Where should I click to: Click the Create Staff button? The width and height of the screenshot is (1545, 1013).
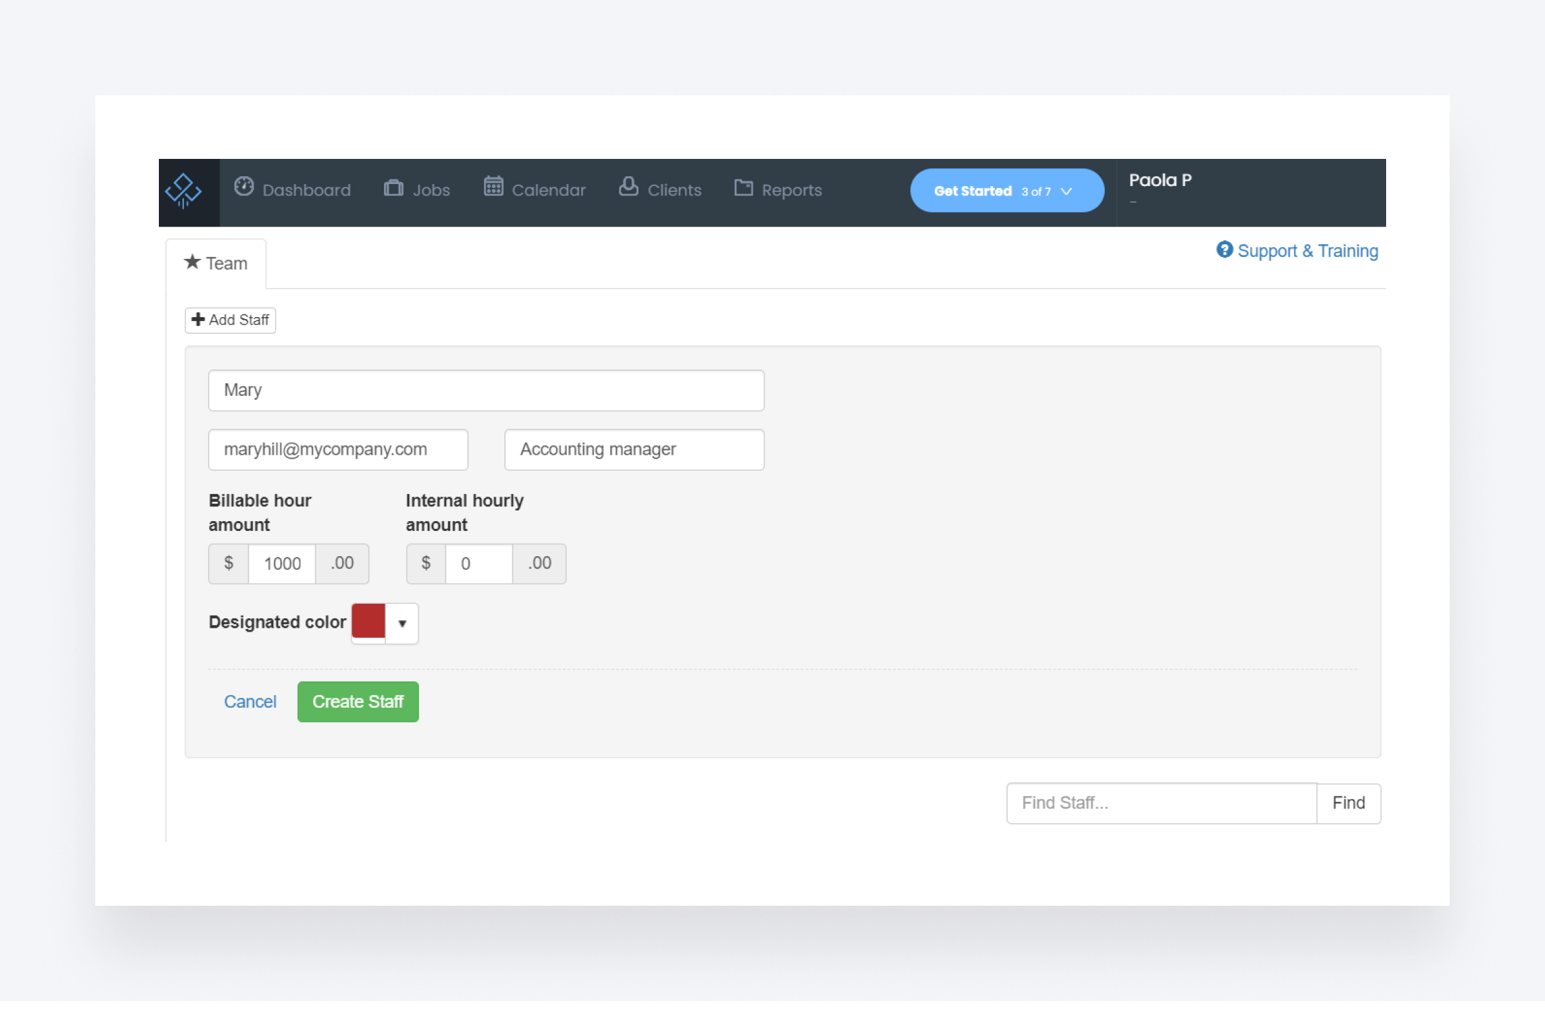click(x=357, y=701)
